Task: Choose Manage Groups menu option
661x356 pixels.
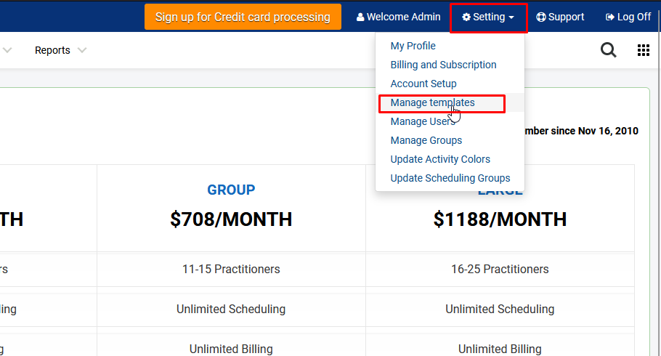Action: (x=426, y=140)
